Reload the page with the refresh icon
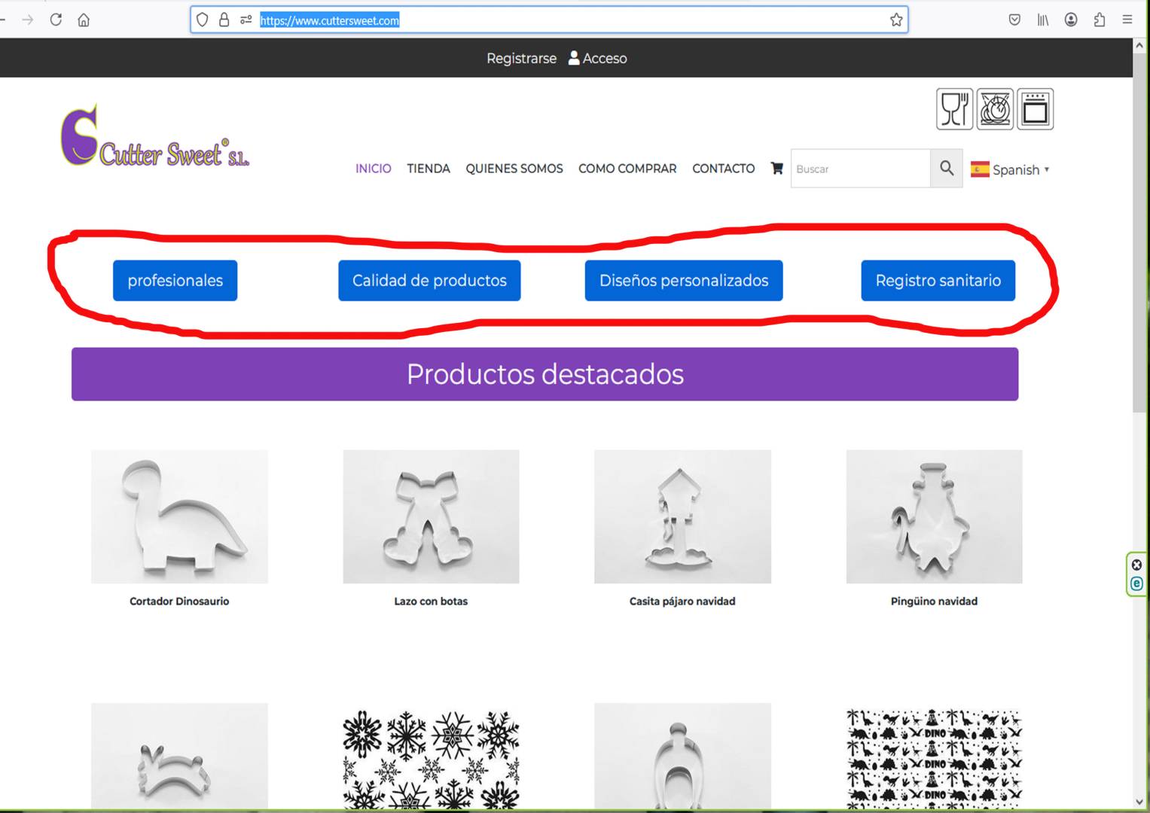The height and width of the screenshot is (813, 1150). click(x=56, y=20)
